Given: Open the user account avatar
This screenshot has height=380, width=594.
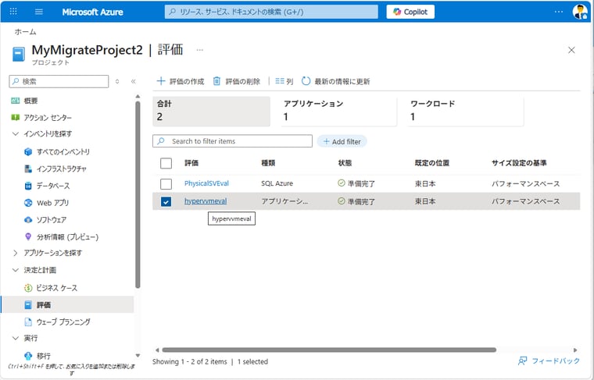Looking at the screenshot, I should 580,12.
